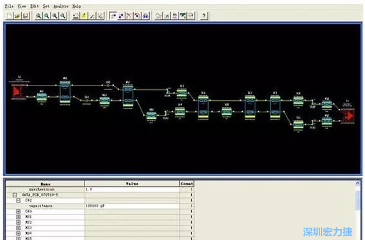
Task: Open help with the question mark icon
Action: [x=204, y=16]
